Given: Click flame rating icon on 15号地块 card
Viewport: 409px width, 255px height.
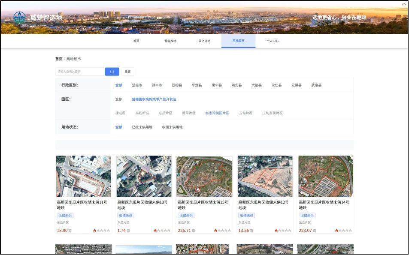Looking at the screenshot, I should [216, 231].
